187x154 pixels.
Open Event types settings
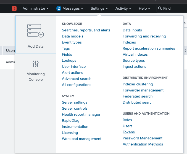click(x=72, y=42)
